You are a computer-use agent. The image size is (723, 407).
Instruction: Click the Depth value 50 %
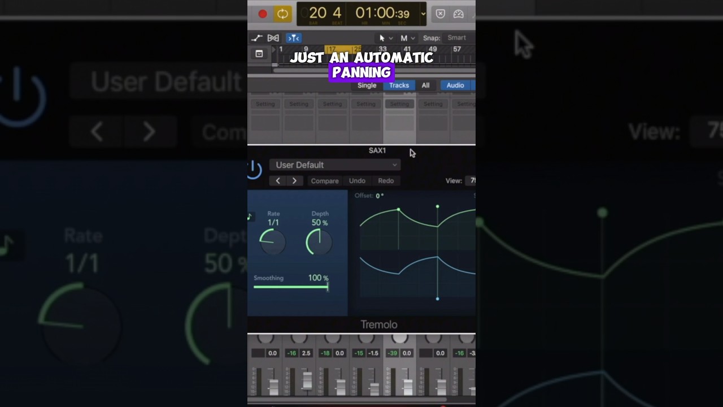320,223
